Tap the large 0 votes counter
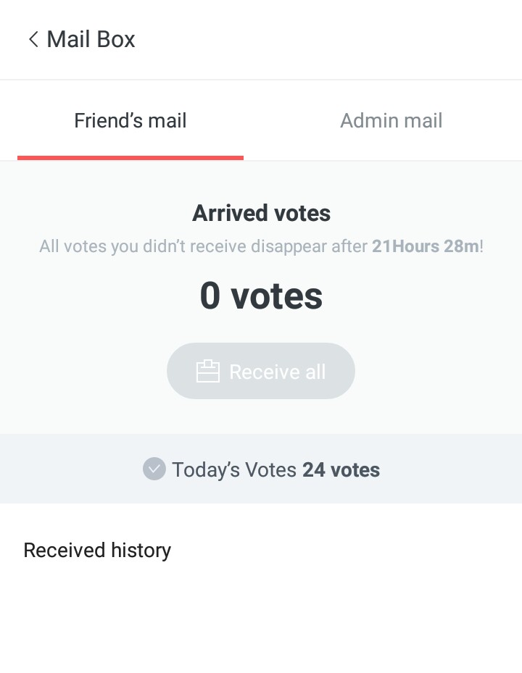The width and height of the screenshot is (522, 673). coord(261,296)
